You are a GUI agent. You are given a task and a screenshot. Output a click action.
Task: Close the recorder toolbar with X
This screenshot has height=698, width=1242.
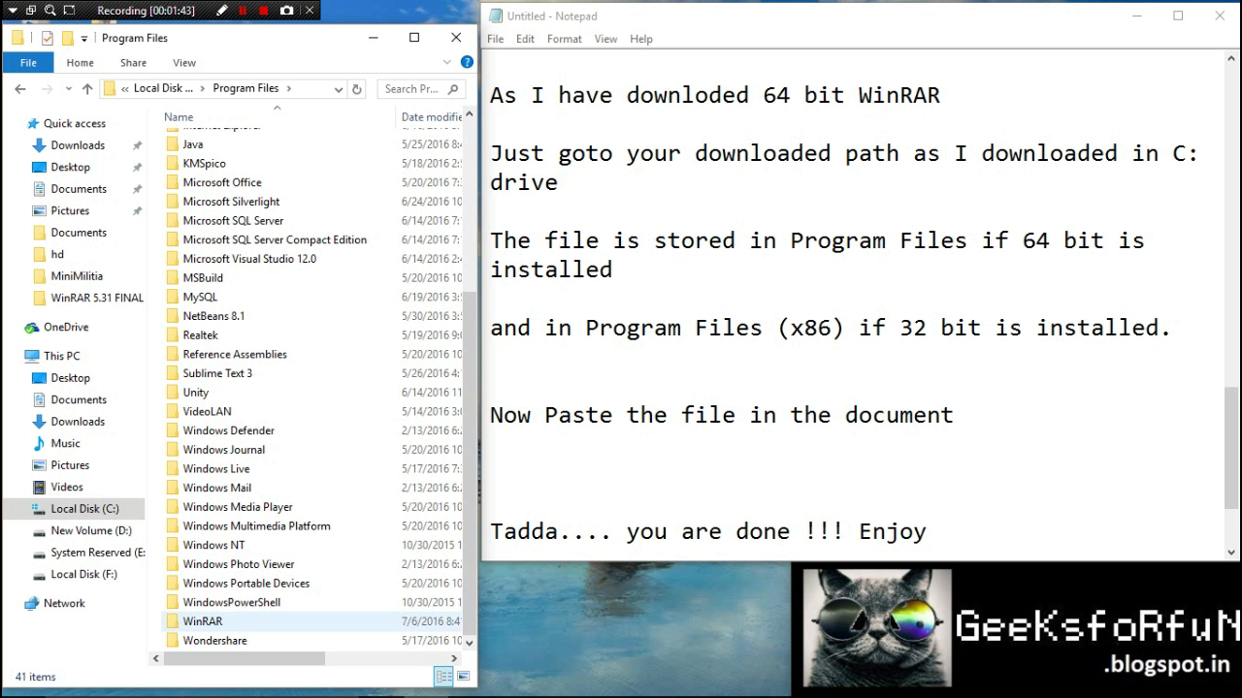click(310, 11)
